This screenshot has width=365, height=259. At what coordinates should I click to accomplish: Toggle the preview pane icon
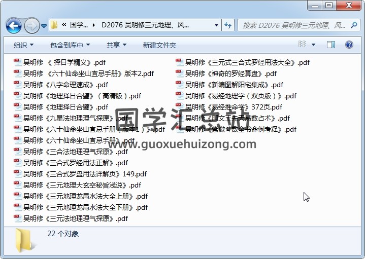(331, 45)
